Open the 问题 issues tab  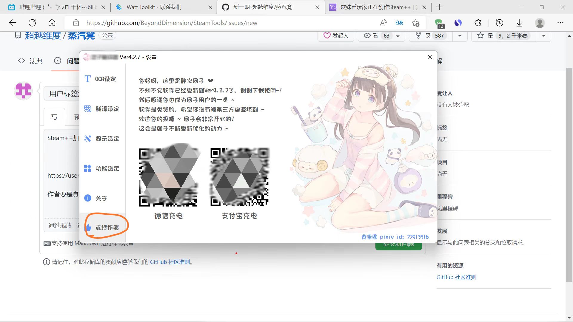pyautogui.click(x=67, y=61)
